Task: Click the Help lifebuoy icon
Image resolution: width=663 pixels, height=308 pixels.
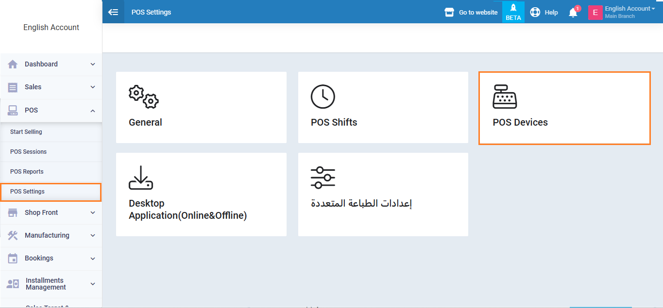Action: tap(535, 12)
